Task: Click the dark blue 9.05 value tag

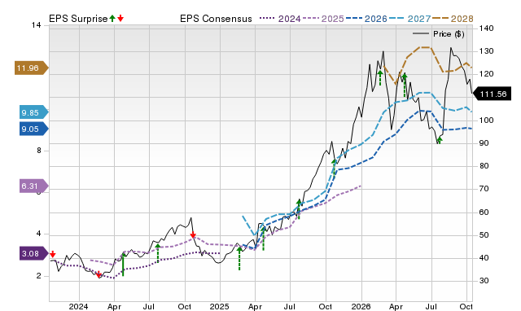Action: [x=34, y=129]
